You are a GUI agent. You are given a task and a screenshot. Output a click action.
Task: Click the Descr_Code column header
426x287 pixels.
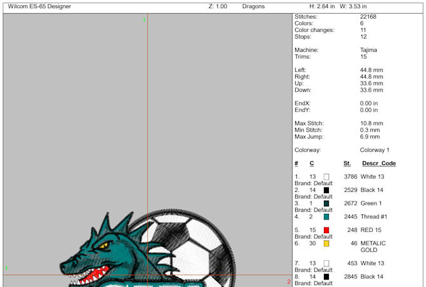pos(379,163)
